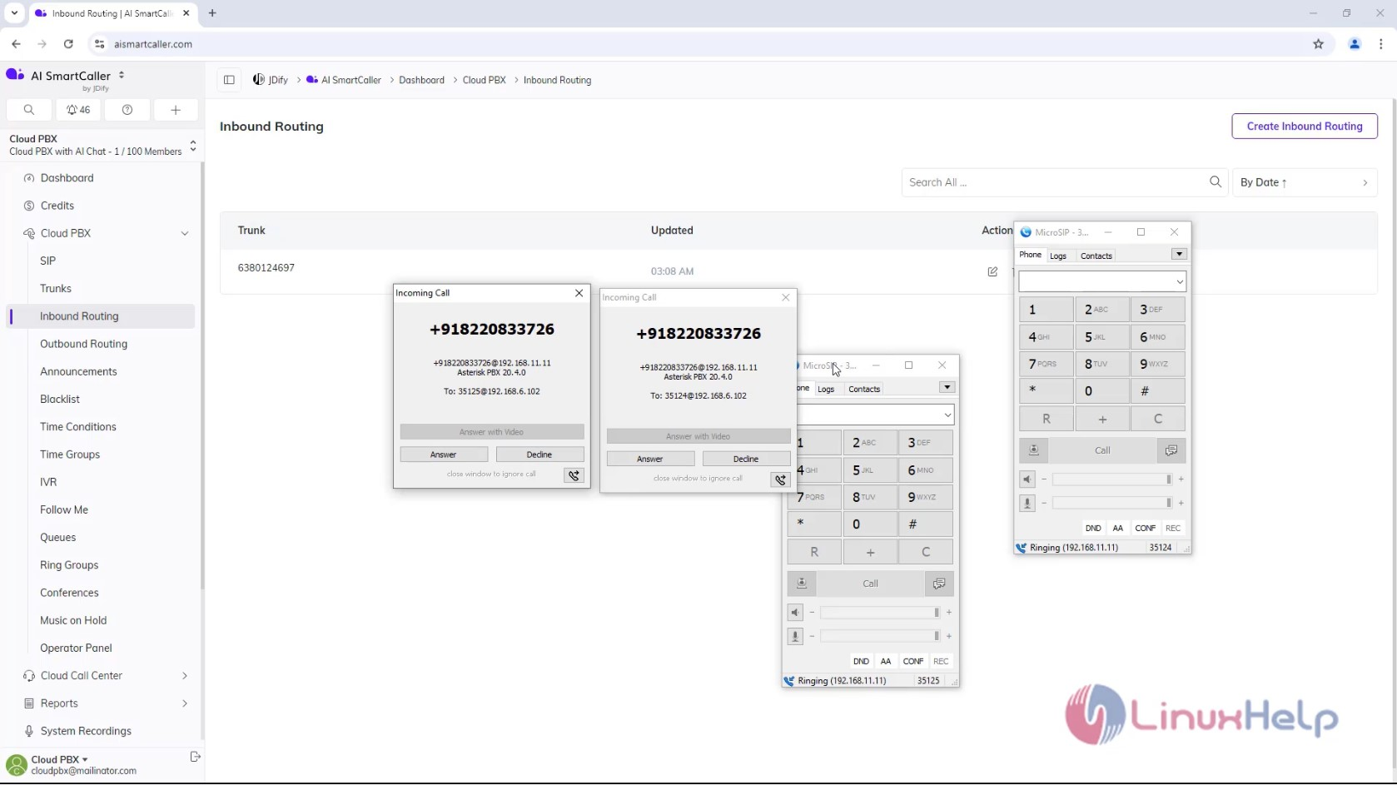
Task: Open the Cloud PBX workspace selector
Action: click(193, 146)
